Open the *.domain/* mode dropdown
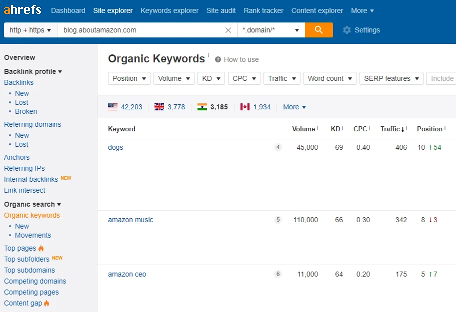The width and height of the screenshot is (456, 312). [x=271, y=30]
